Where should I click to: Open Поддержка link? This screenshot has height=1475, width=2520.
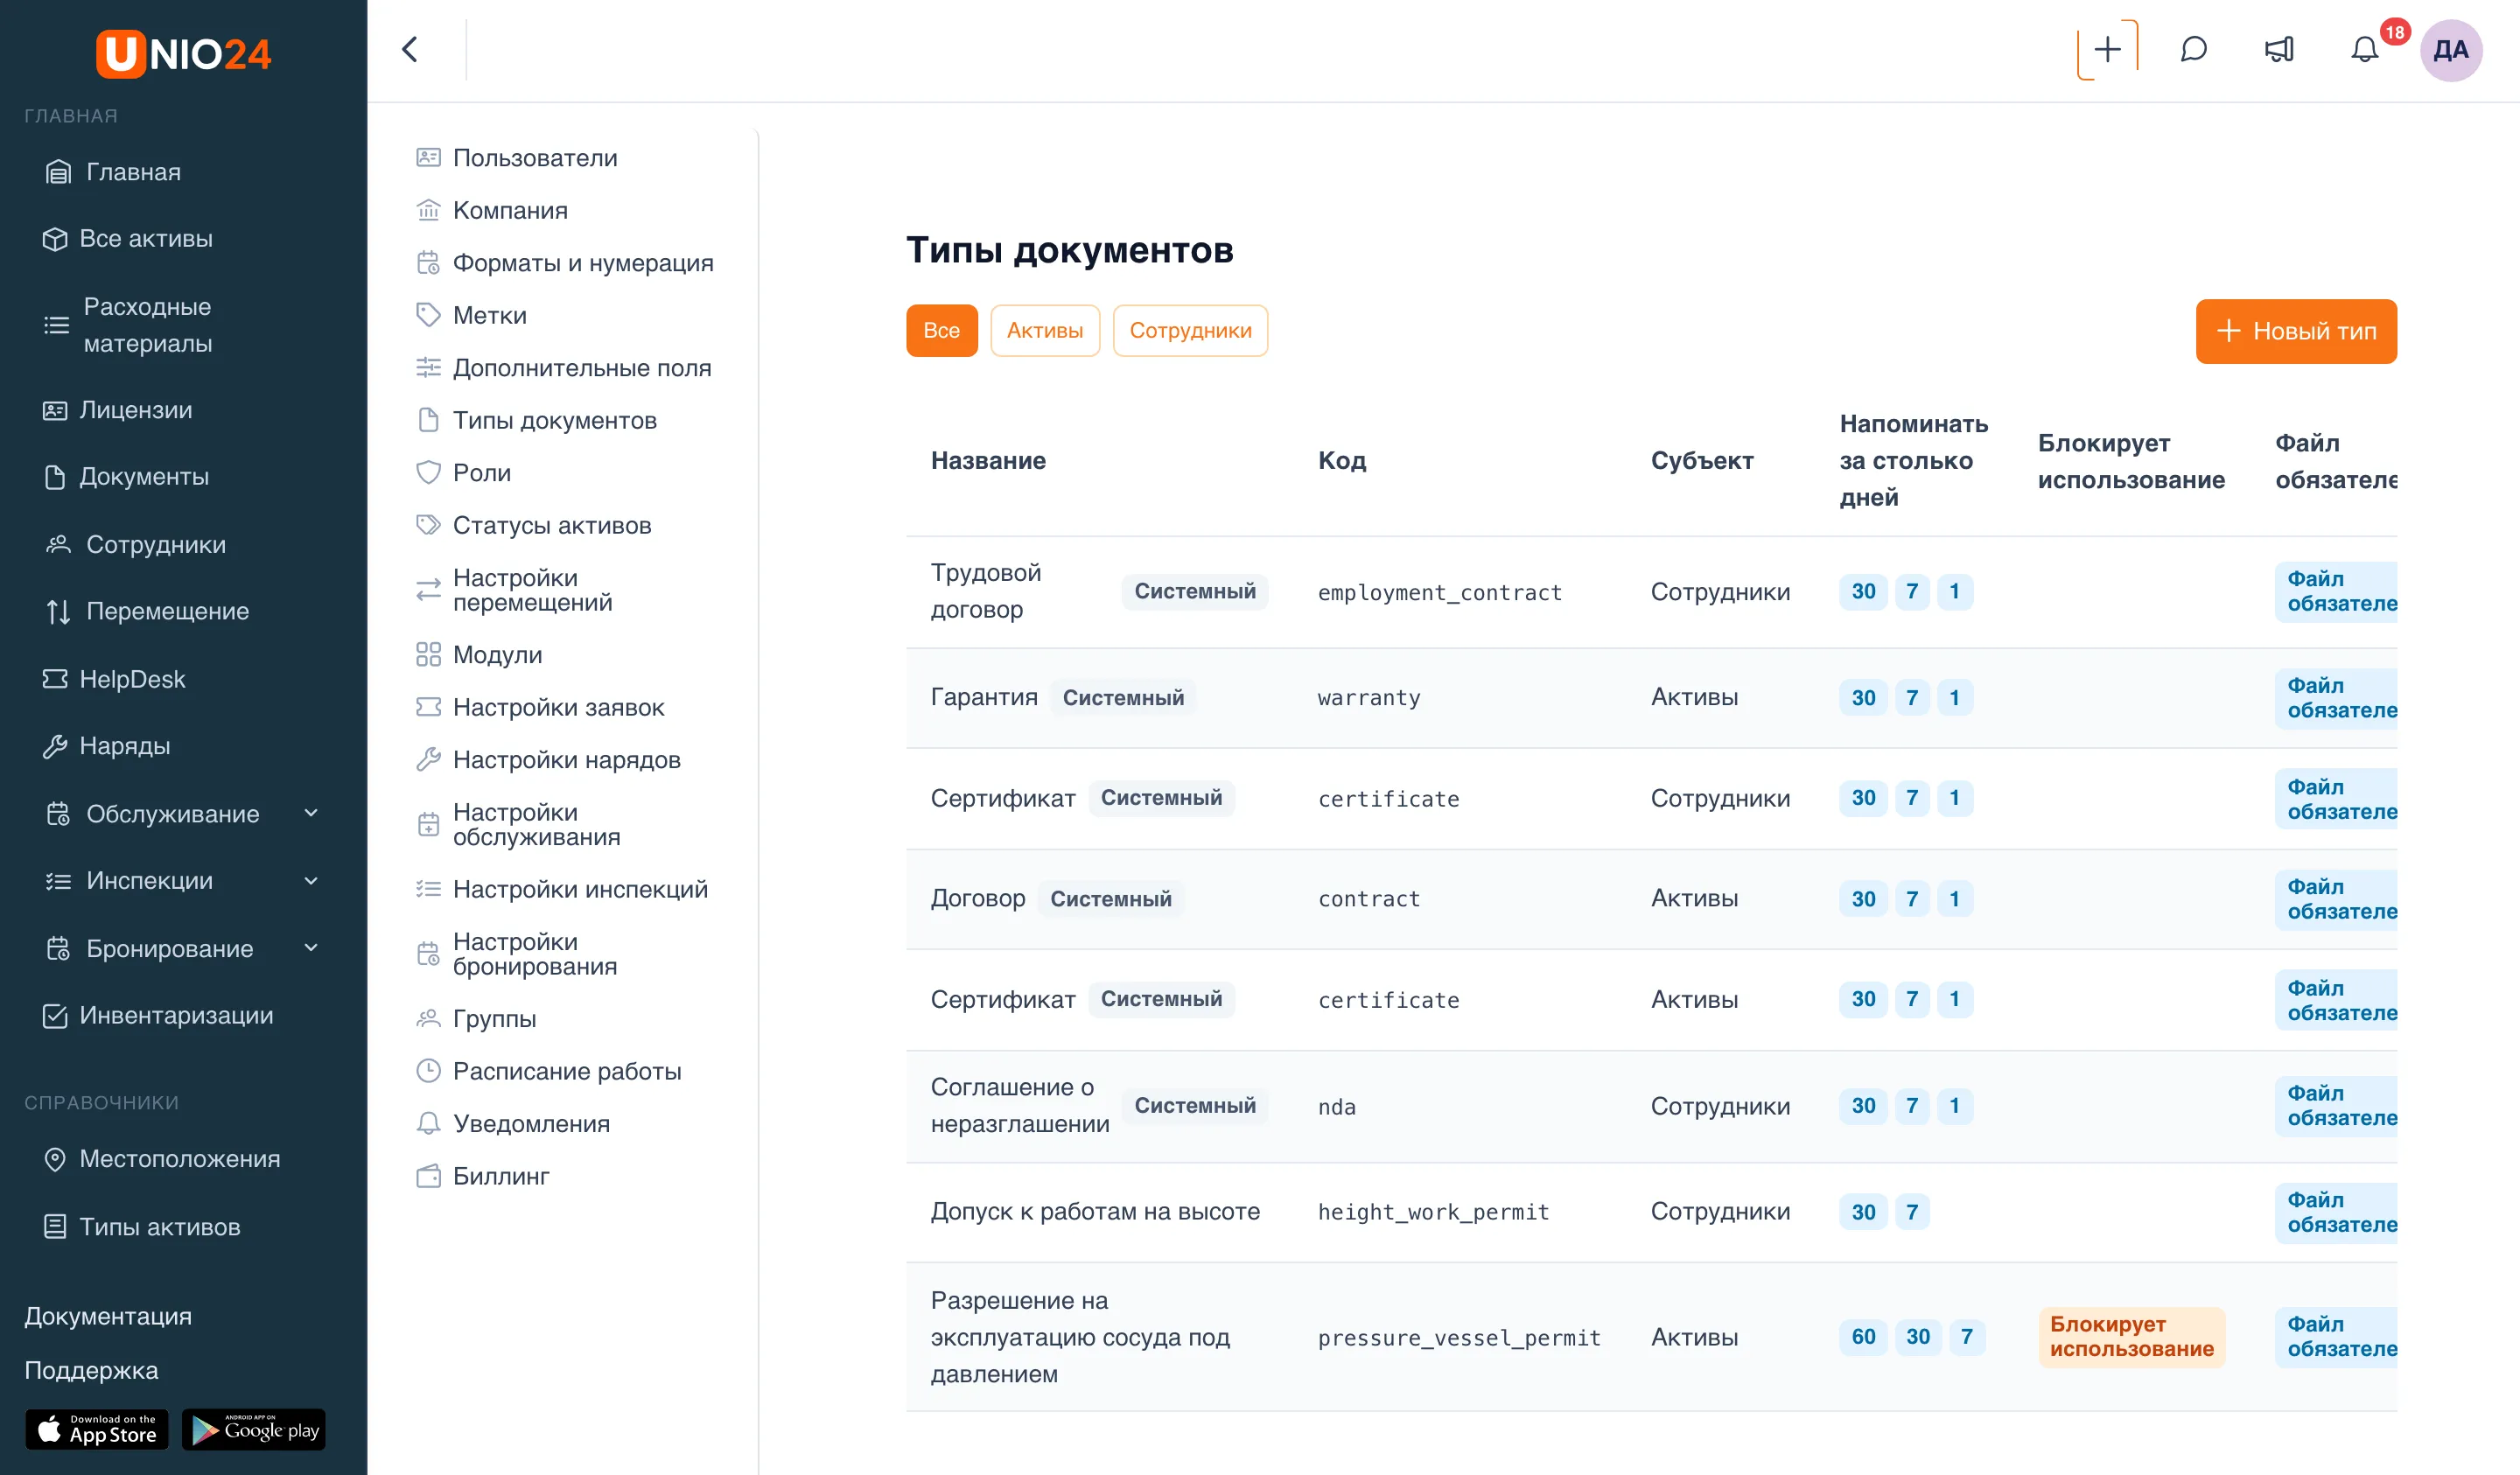tap(91, 1370)
